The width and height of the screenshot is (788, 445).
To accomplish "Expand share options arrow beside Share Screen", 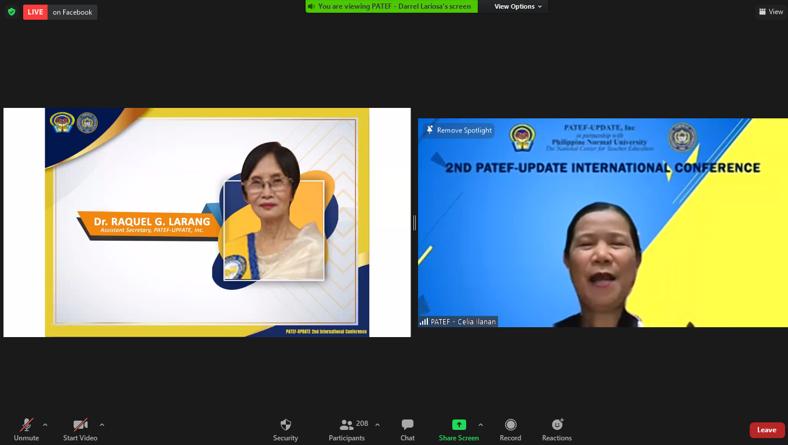I will point(480,425).
